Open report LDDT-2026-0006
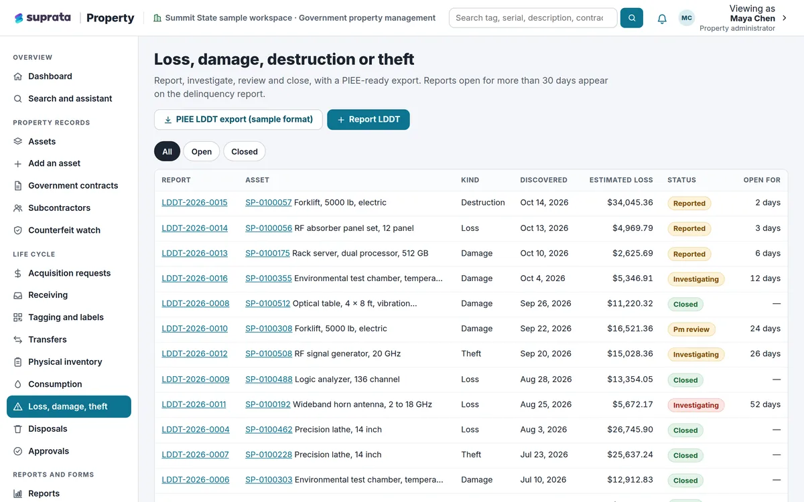This screenshot has height=502, width=804. 196,480
